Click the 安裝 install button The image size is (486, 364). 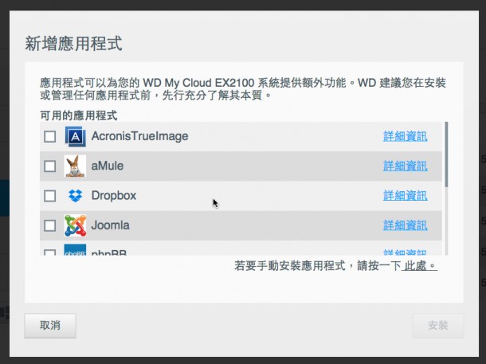437,325
